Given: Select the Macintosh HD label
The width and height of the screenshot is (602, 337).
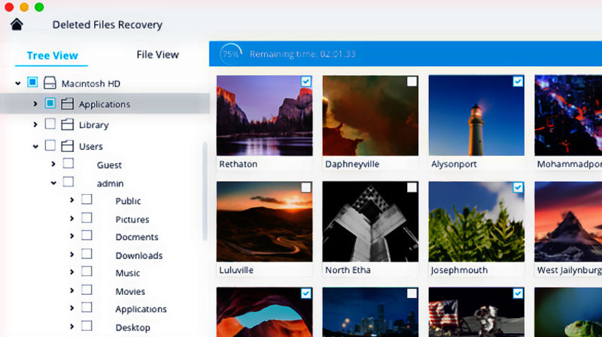Looking at the screenshot, I should point(91,83).
